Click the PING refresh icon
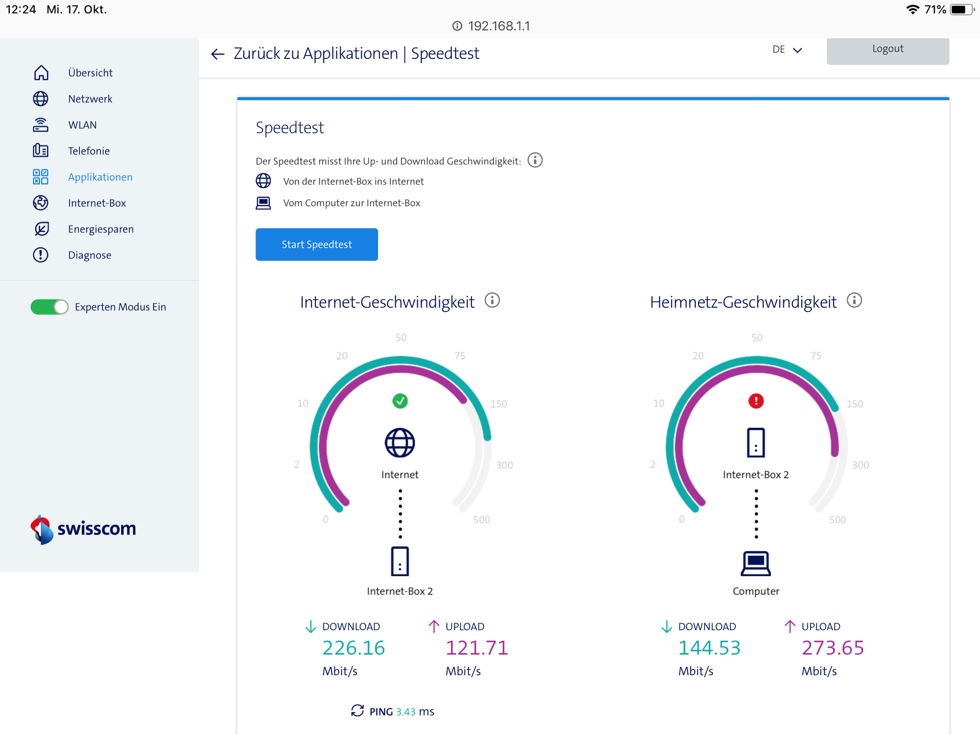980x735 pixels. (358, 711)
